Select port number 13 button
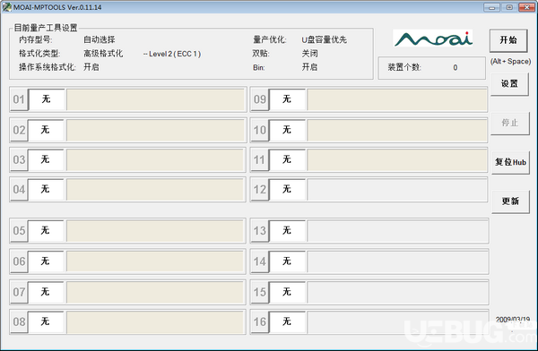Screen dimensions: 538x351 click(260, 230)
